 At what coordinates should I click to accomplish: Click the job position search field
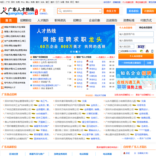[x=80, y=11]
